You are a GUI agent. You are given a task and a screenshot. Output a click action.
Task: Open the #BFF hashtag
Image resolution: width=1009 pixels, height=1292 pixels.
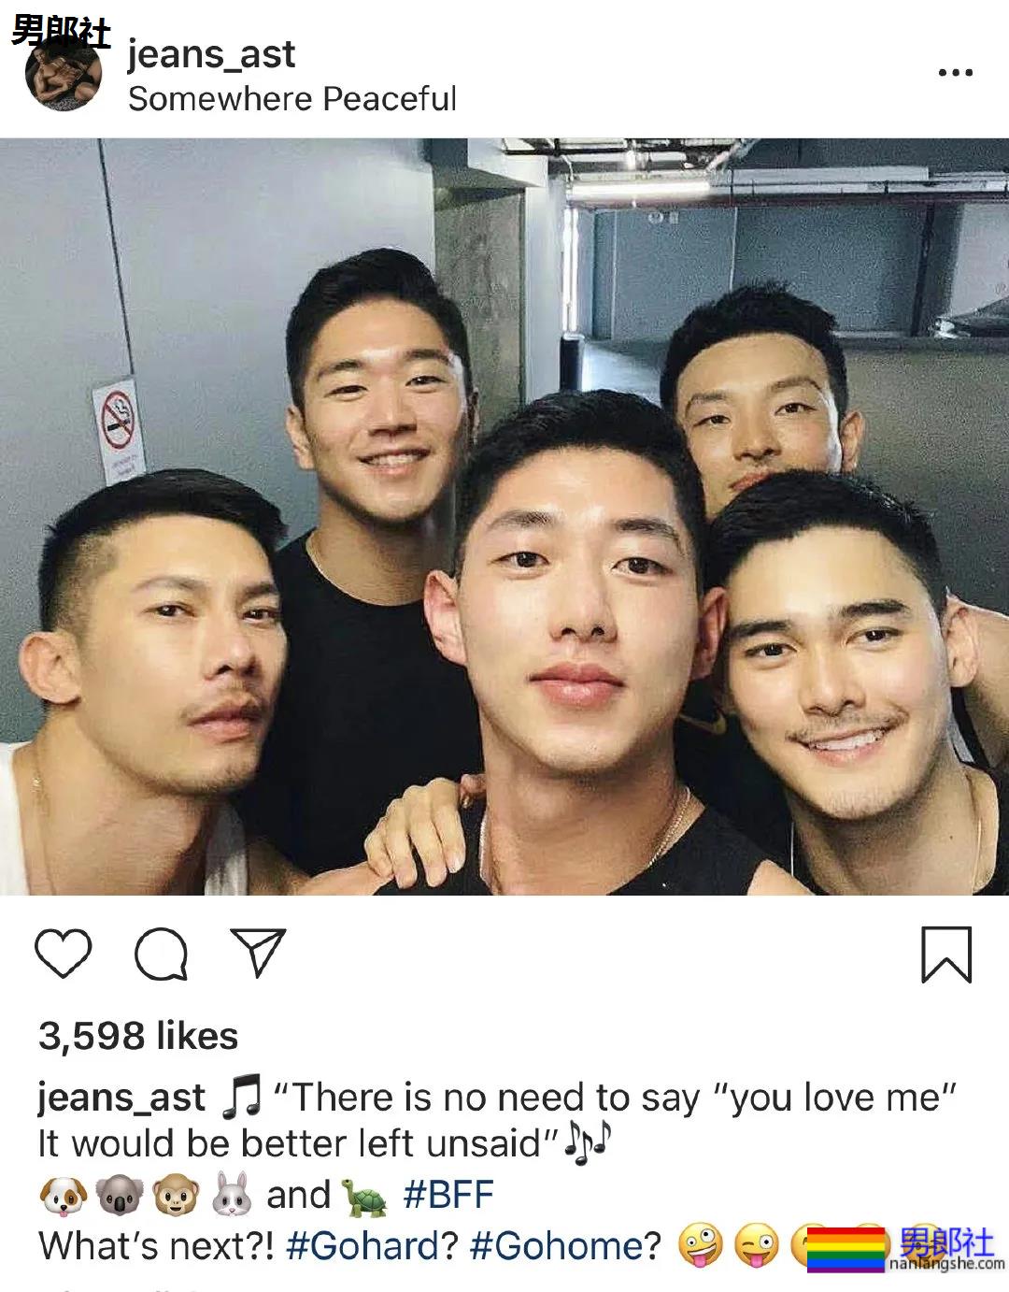pos(448,1195)
